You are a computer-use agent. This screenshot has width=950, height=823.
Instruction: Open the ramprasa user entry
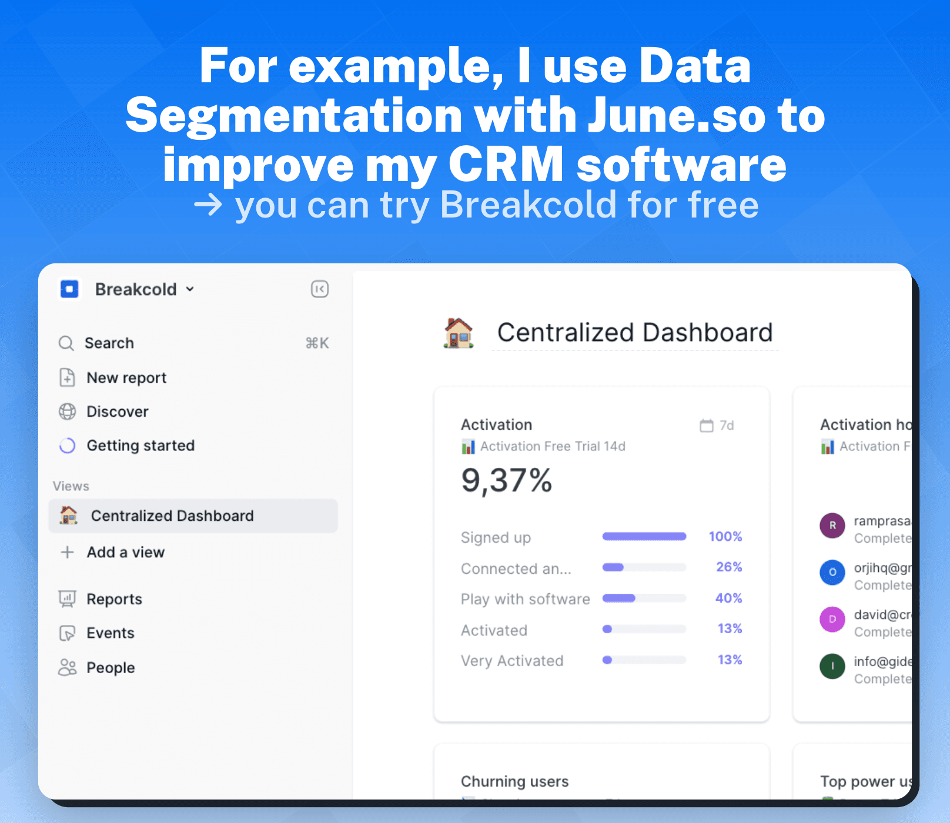(x=865, y=528)
